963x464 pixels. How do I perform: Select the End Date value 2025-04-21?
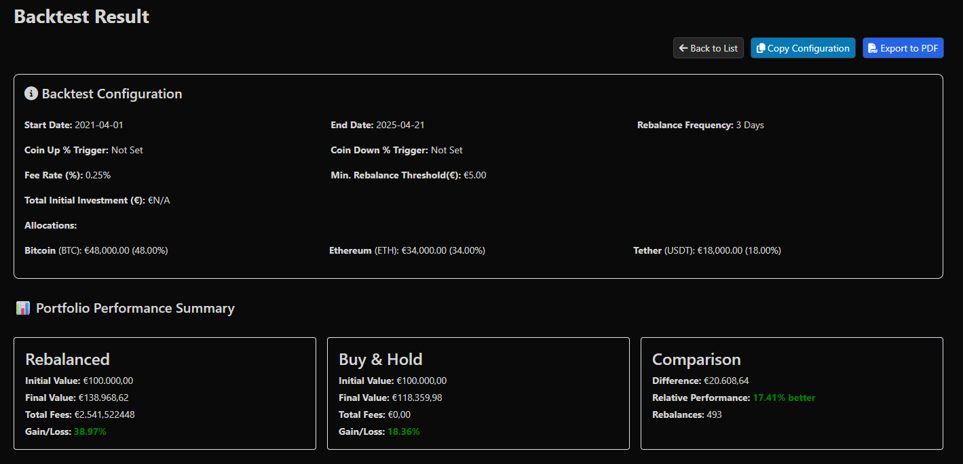tap(400, 125)
